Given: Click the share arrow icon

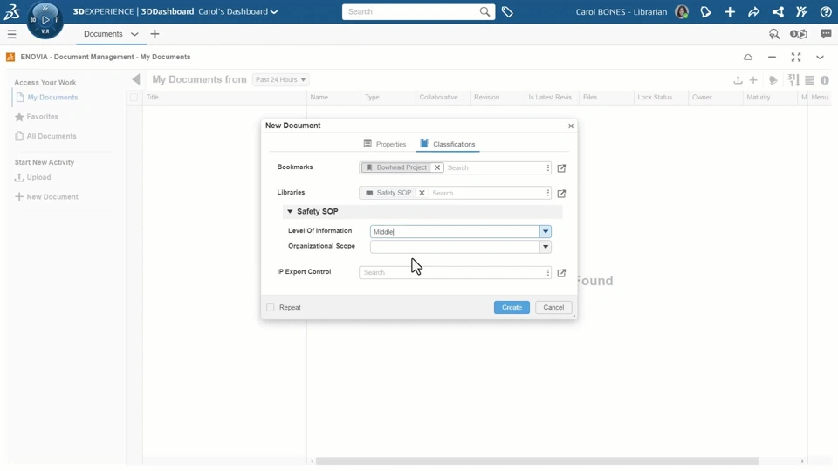Looking at the screenshot, I should pyautogui.click(x=753, y=11).
